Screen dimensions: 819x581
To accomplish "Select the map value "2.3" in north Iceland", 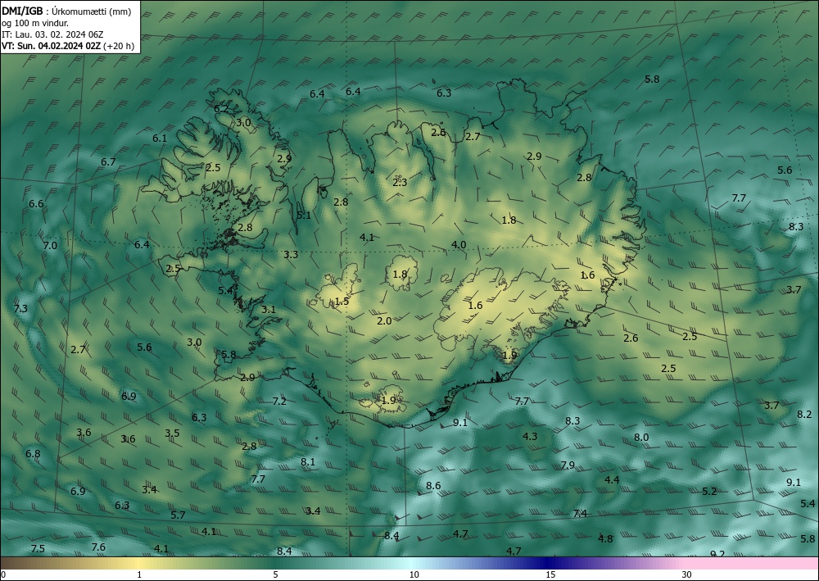I will pyautogui.click(x=400, y=183).
